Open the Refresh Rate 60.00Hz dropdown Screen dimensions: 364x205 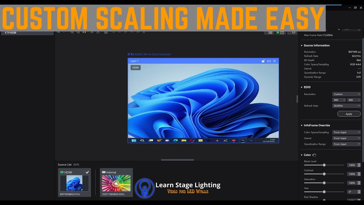coord(346,106)
